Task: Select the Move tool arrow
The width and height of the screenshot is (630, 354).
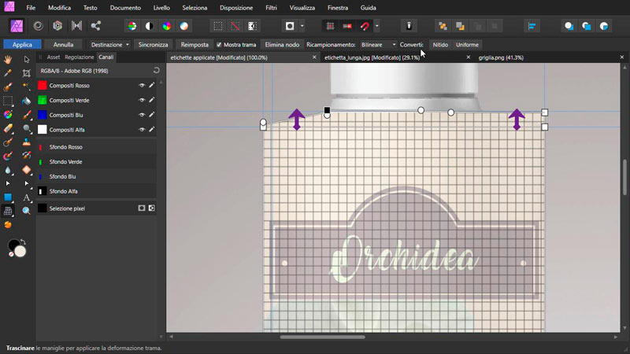Action: pyautogui.click(x=27, y=60)
